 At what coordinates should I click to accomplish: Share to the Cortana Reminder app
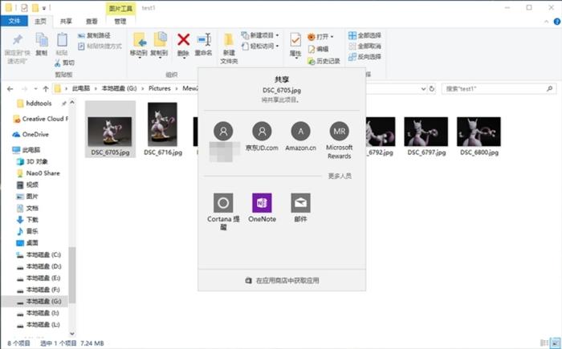(x=223, y=212)
